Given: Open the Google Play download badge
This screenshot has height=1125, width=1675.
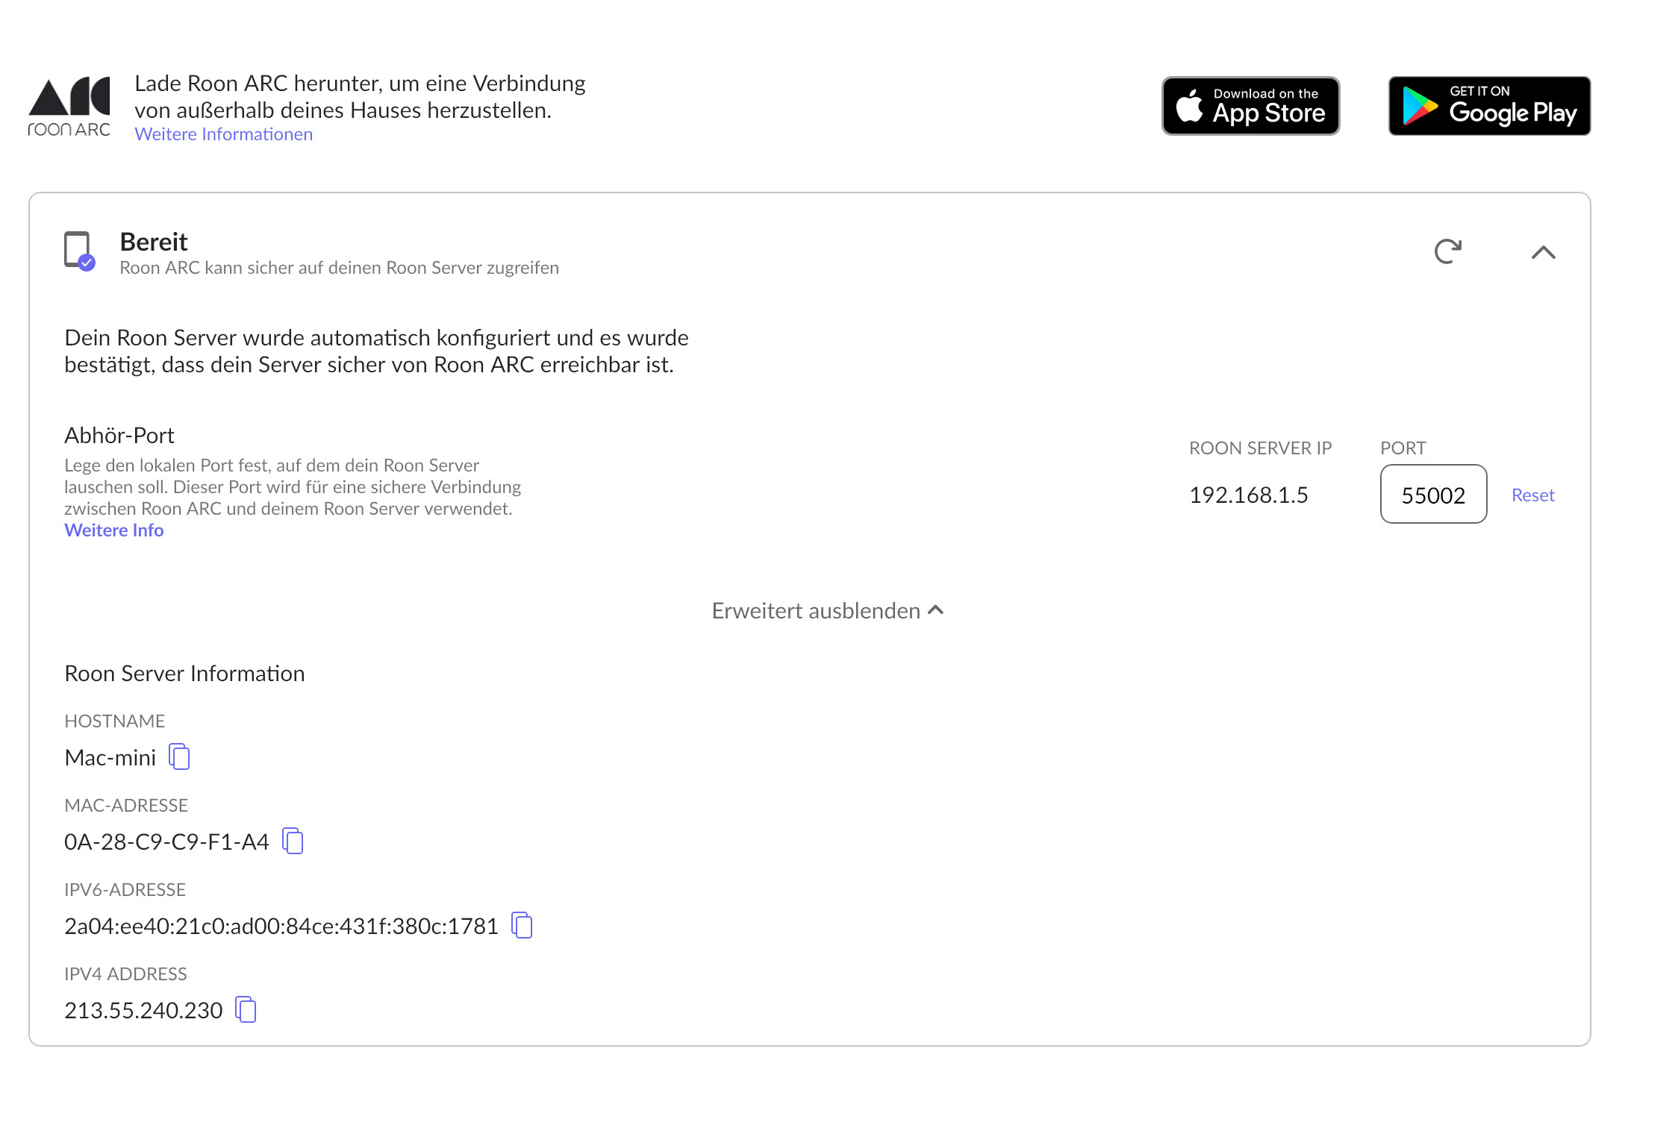Looking at the screenshot, I should click(1489, 106).
